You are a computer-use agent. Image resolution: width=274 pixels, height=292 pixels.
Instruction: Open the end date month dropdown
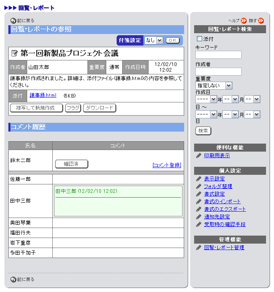point(230,114)
